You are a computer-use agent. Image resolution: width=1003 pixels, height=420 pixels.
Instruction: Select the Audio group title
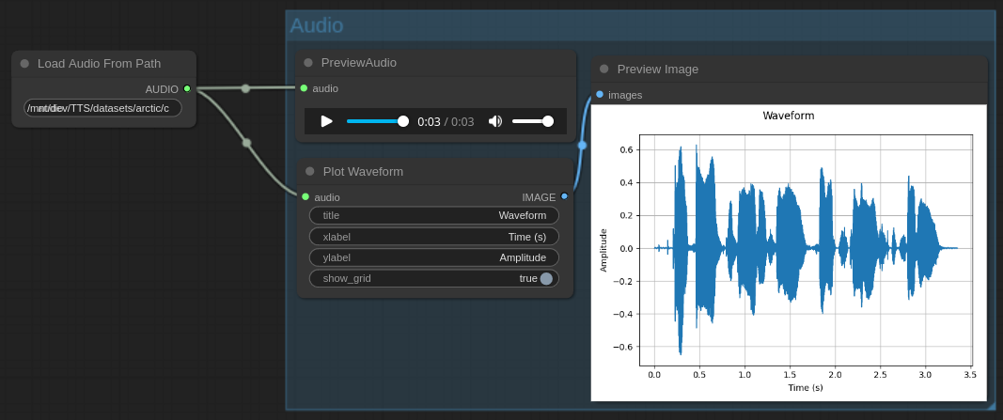tap(317, 25)
